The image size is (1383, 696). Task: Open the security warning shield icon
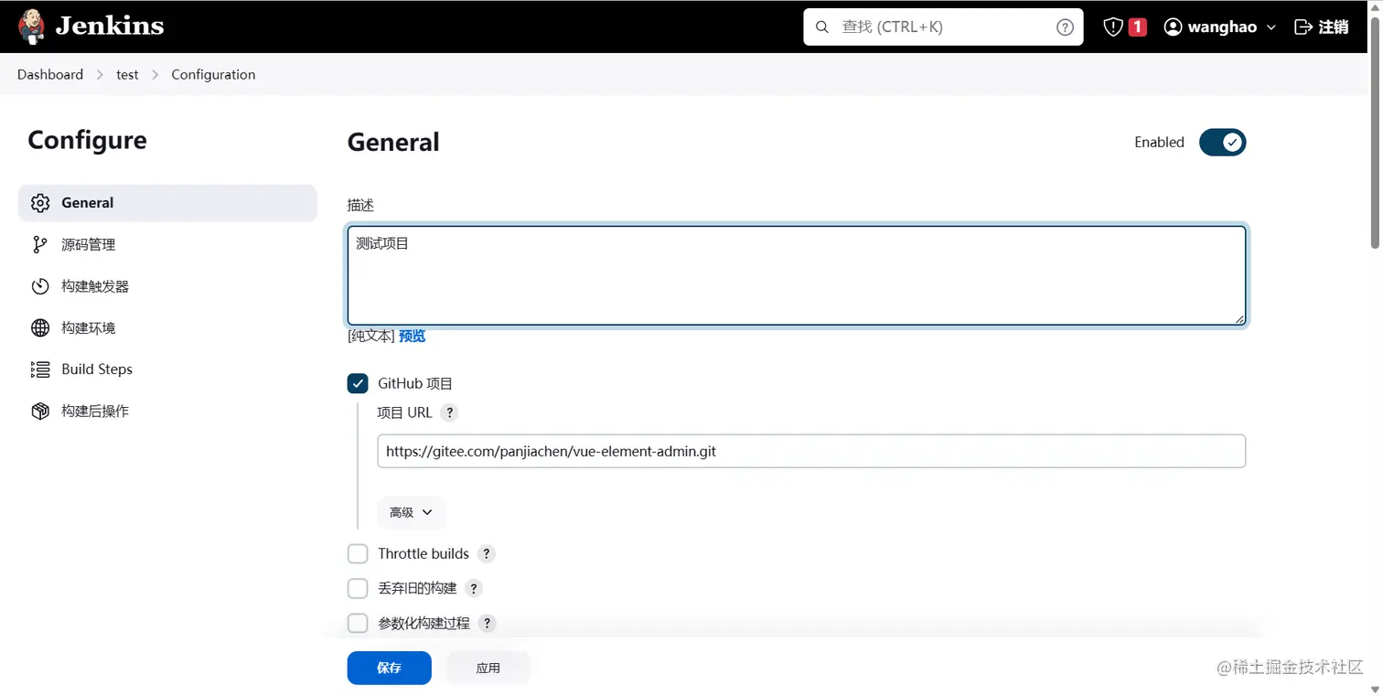1112,27
